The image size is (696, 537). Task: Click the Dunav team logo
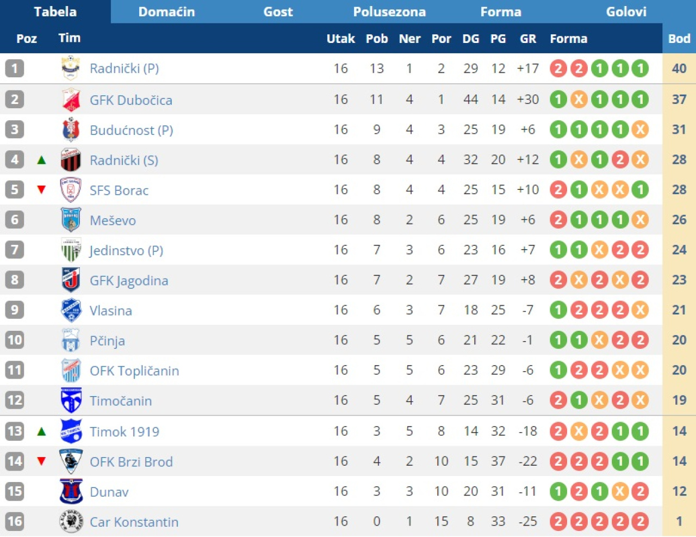[71, 491]
